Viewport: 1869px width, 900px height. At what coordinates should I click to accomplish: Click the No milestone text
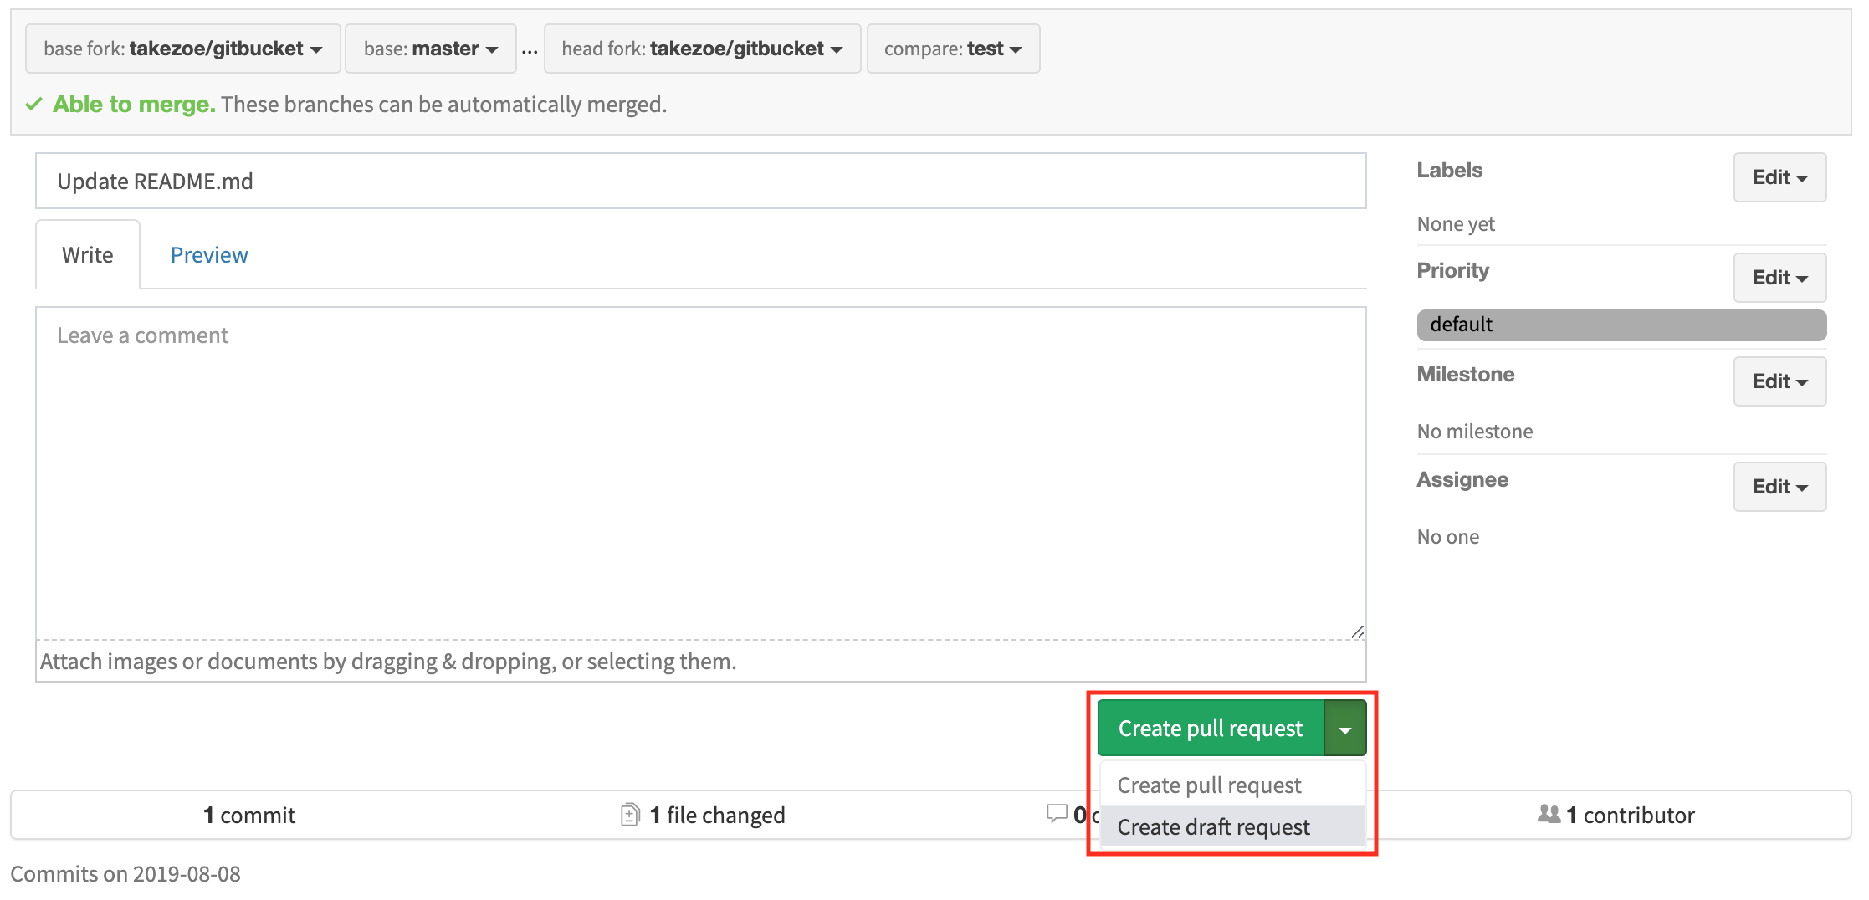[x=1475, y=432]
